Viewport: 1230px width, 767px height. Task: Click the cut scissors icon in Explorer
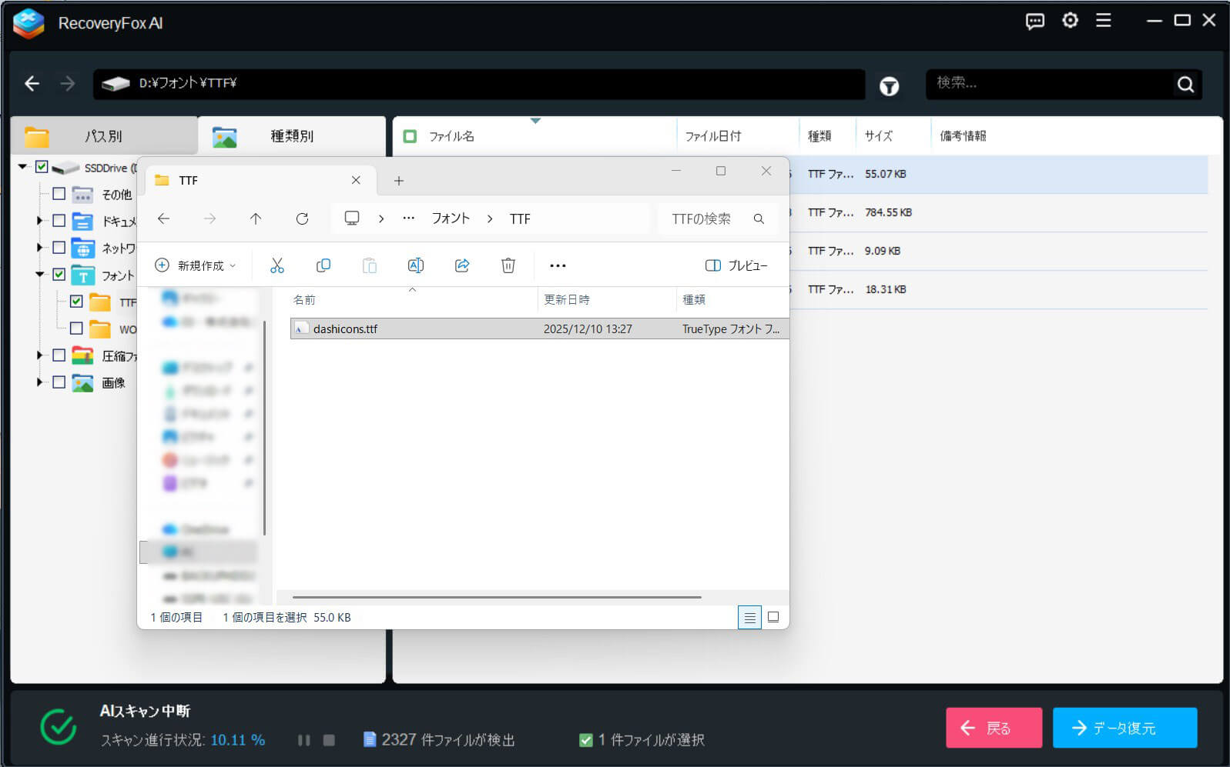(277, 265)
